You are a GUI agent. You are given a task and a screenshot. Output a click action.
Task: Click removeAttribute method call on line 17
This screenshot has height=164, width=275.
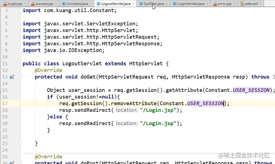pos(134,104)
